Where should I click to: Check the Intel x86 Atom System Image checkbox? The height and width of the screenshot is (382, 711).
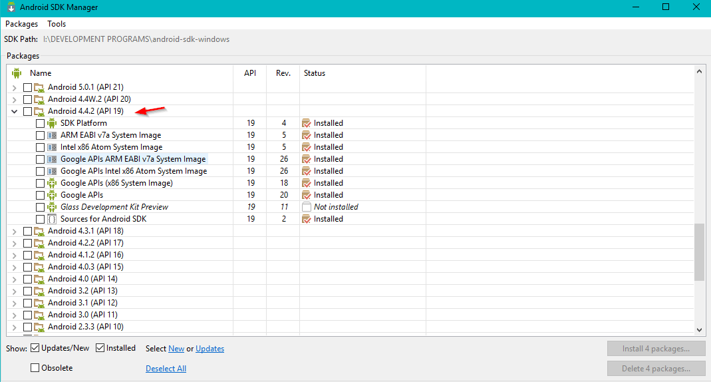41,147
